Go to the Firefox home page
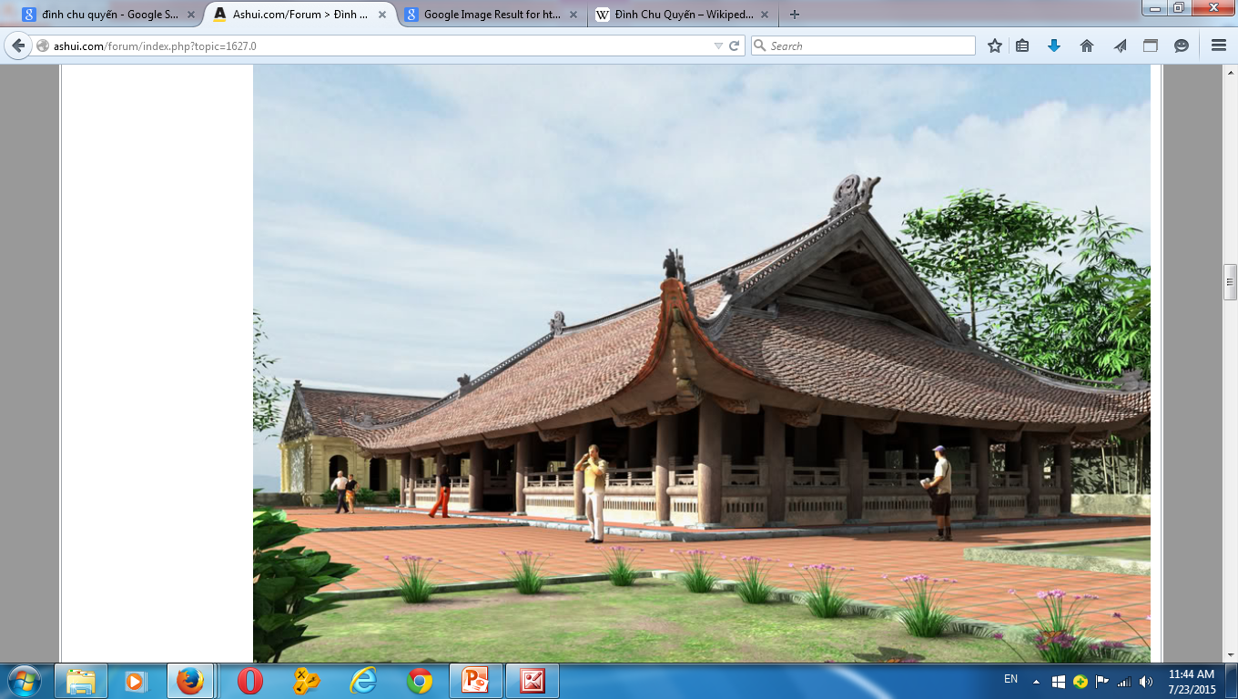This screenshot has height=699, width=1238. tap(1086, 46)
